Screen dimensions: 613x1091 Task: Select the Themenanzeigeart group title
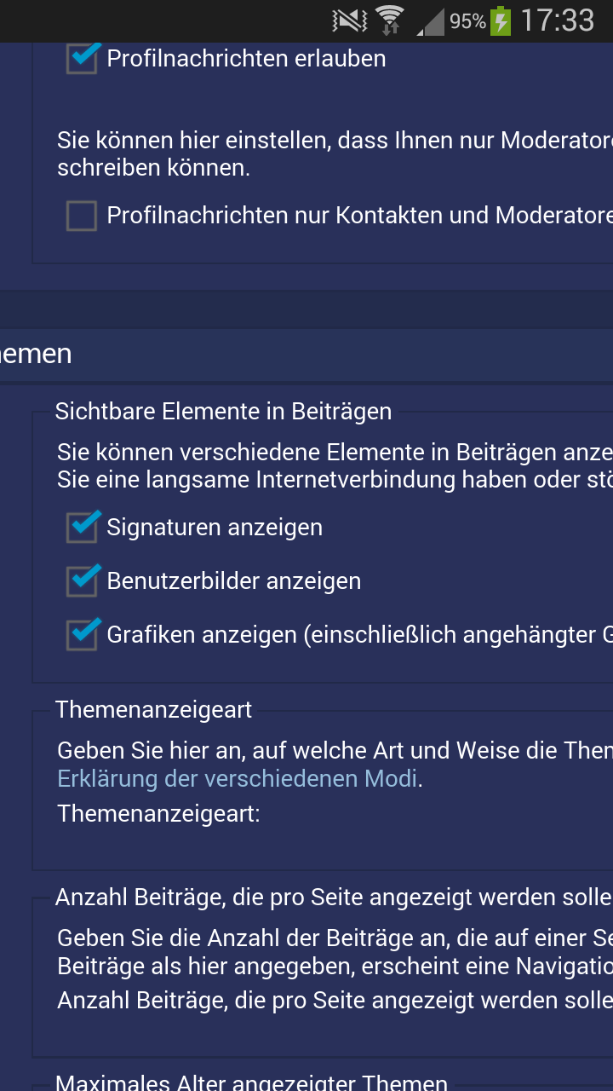click(154, 709)
